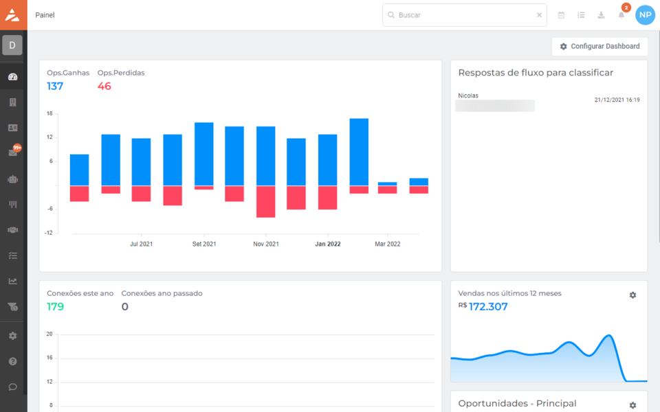Open gear settings for Oportunidades - Principal
Screen dimensions: 660x412
632,405
